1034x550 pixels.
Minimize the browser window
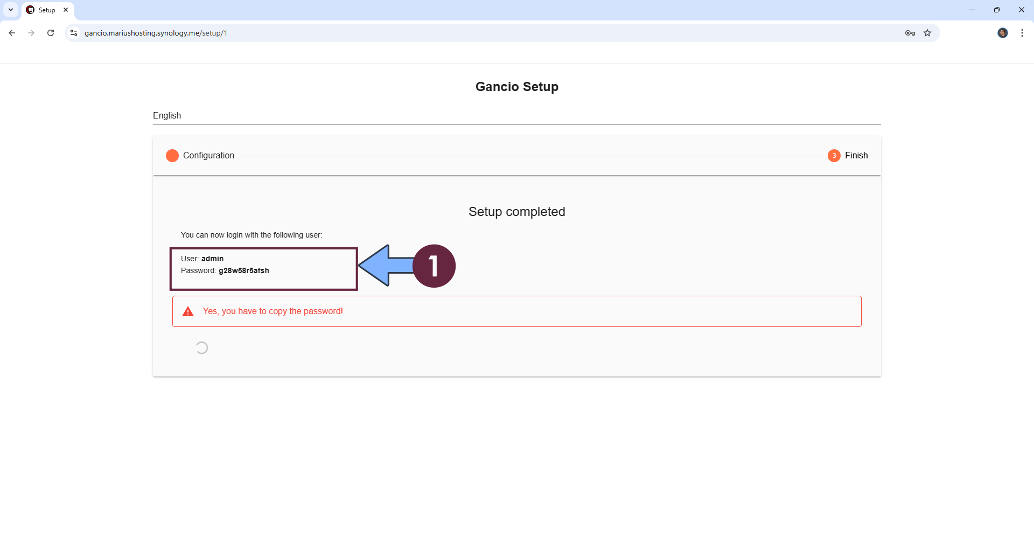972,10
